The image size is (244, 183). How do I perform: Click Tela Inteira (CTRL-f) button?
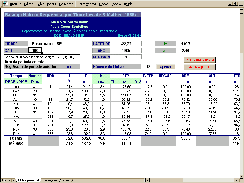[x=199, y=67]
